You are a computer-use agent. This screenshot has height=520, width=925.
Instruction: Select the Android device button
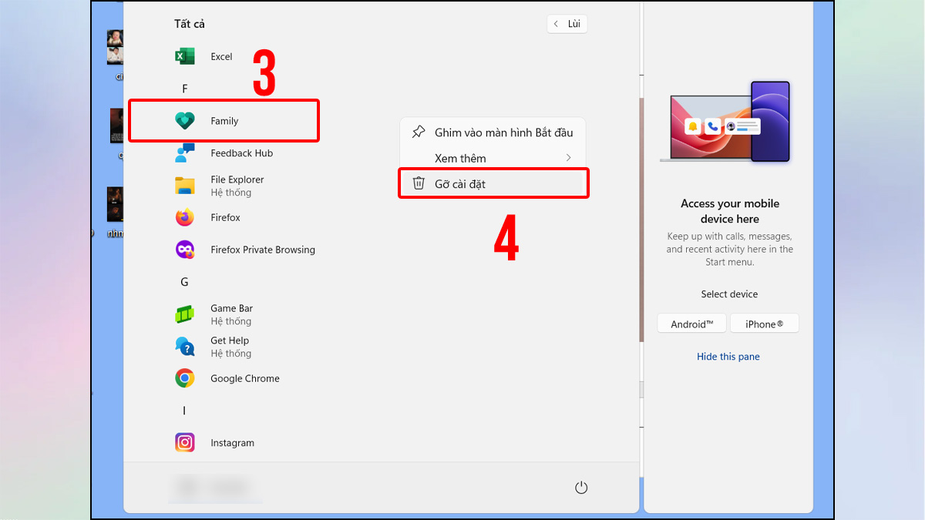point(692,324)
